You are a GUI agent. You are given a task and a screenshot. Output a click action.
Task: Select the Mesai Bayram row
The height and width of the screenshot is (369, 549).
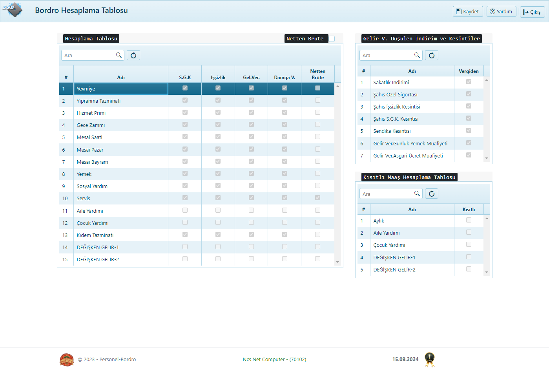197,162
